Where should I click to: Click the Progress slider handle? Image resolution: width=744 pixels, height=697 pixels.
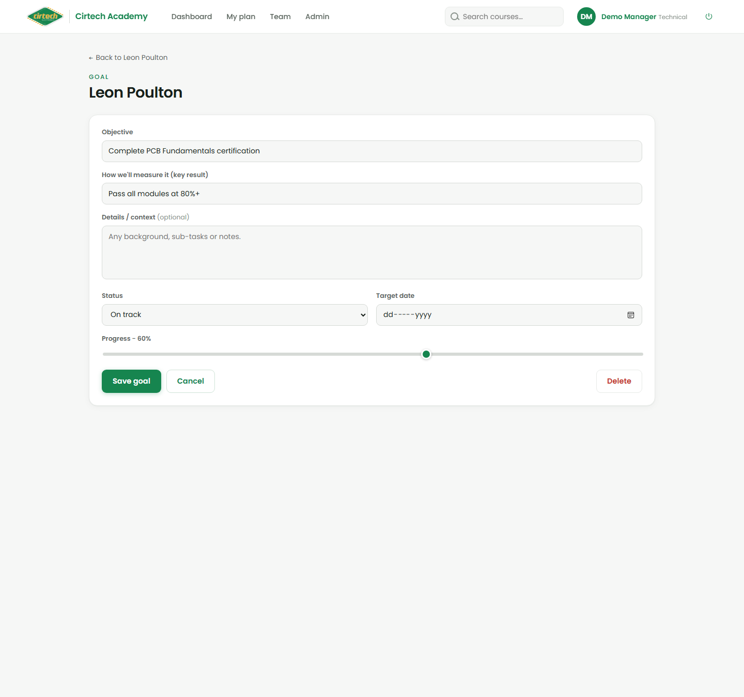point(426,354)
